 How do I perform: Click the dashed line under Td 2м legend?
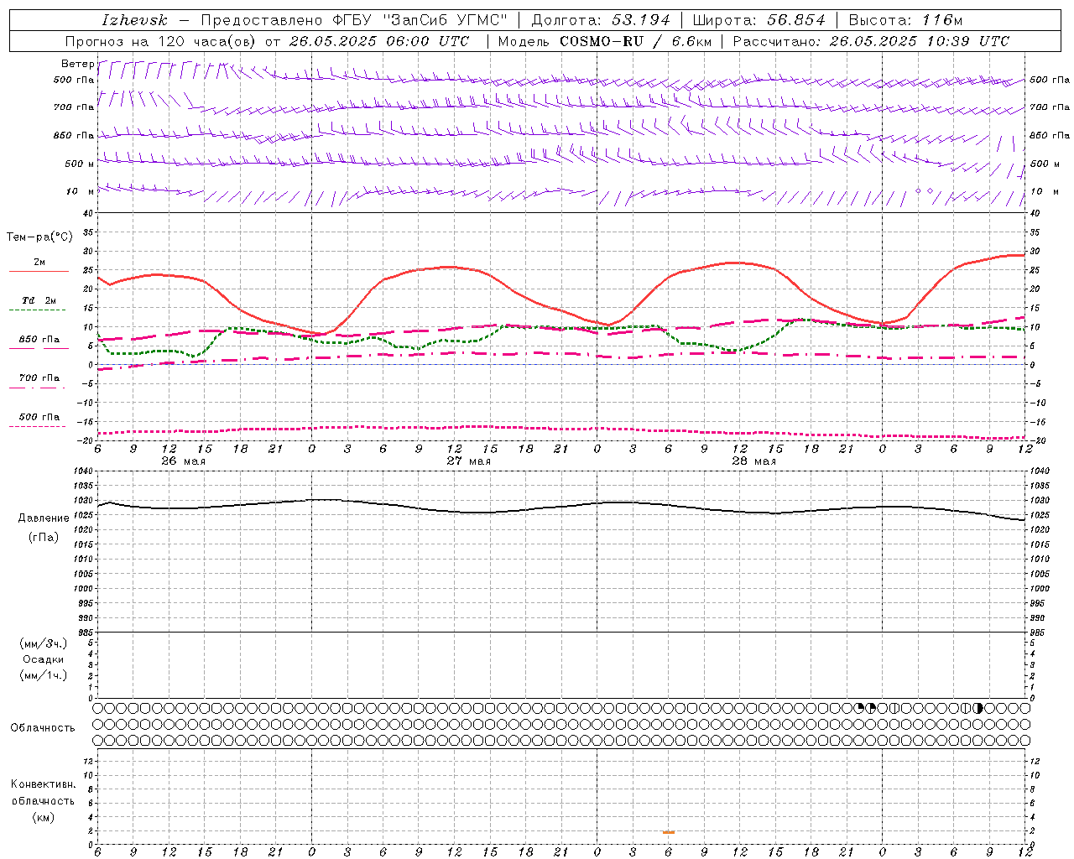pos(37,310)
